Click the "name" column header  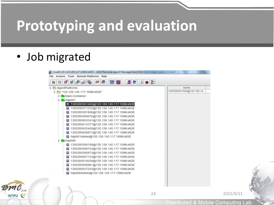tap(187, 87)
